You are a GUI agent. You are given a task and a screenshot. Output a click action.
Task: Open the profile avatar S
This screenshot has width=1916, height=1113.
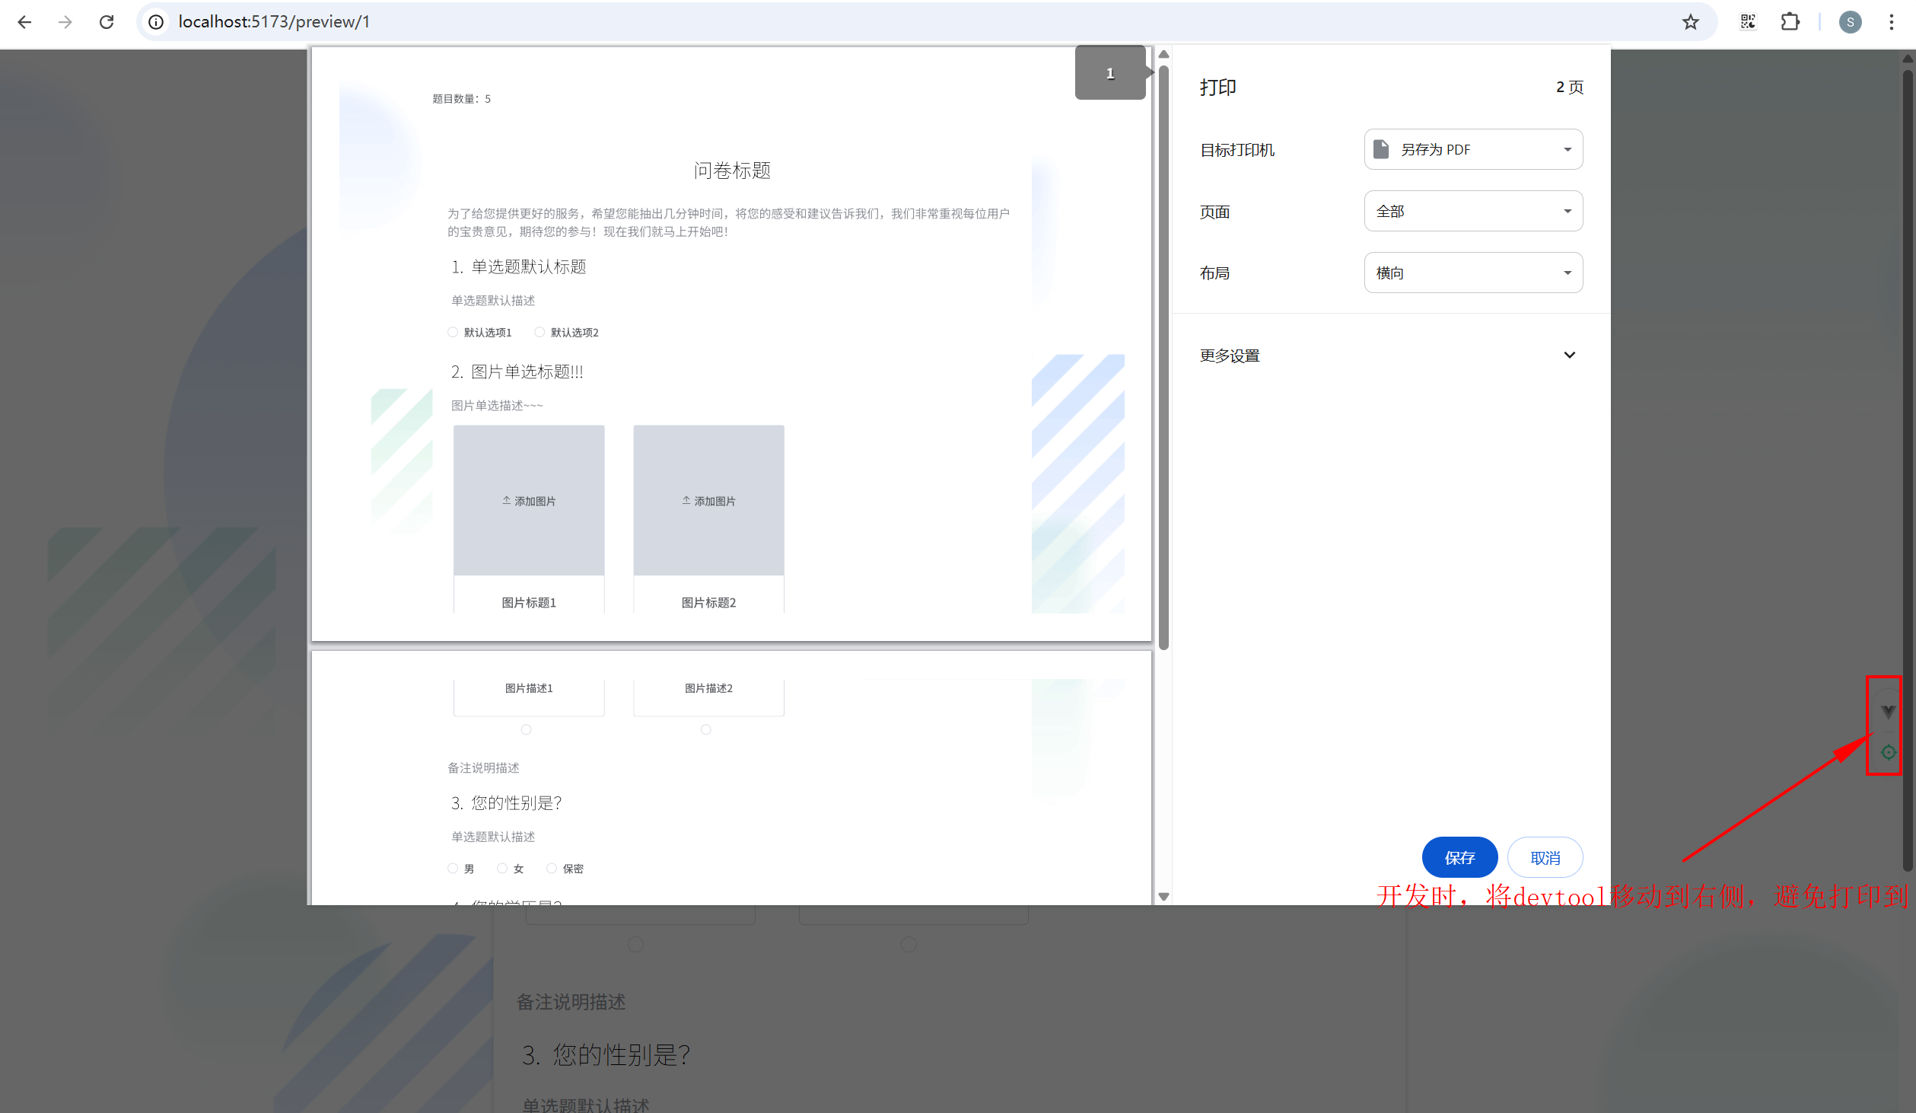(1850, 22)
